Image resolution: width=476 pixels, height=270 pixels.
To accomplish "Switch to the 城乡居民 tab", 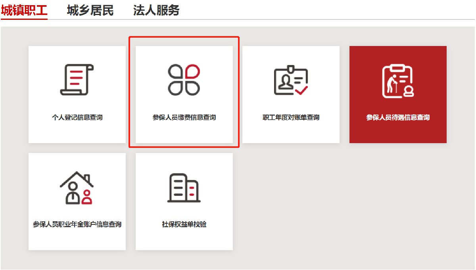I will [90, 10].
